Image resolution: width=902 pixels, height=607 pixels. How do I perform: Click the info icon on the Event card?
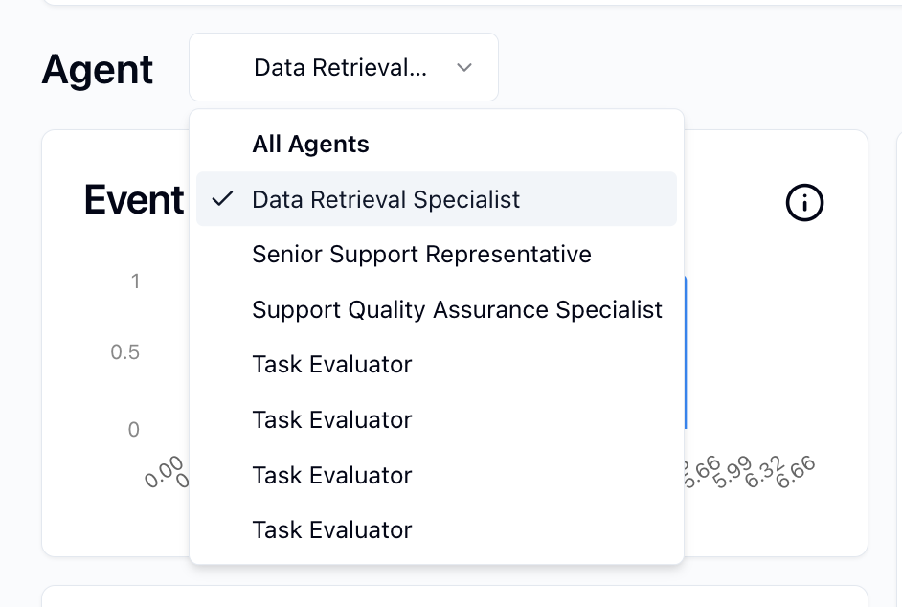point(804,202)
